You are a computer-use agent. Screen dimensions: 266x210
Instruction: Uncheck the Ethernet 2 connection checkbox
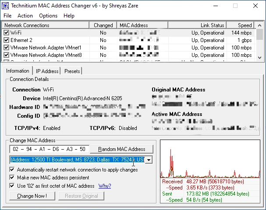point(6,40)
